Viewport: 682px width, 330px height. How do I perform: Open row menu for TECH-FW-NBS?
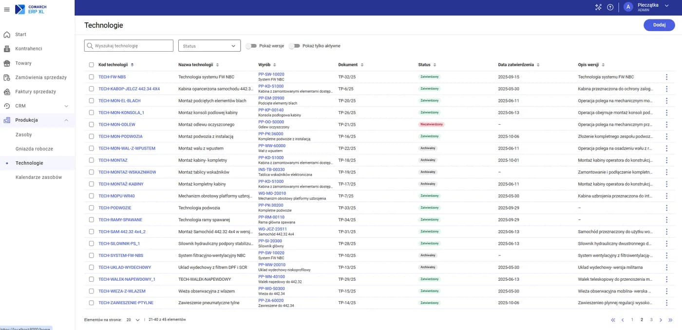[666, 77]
